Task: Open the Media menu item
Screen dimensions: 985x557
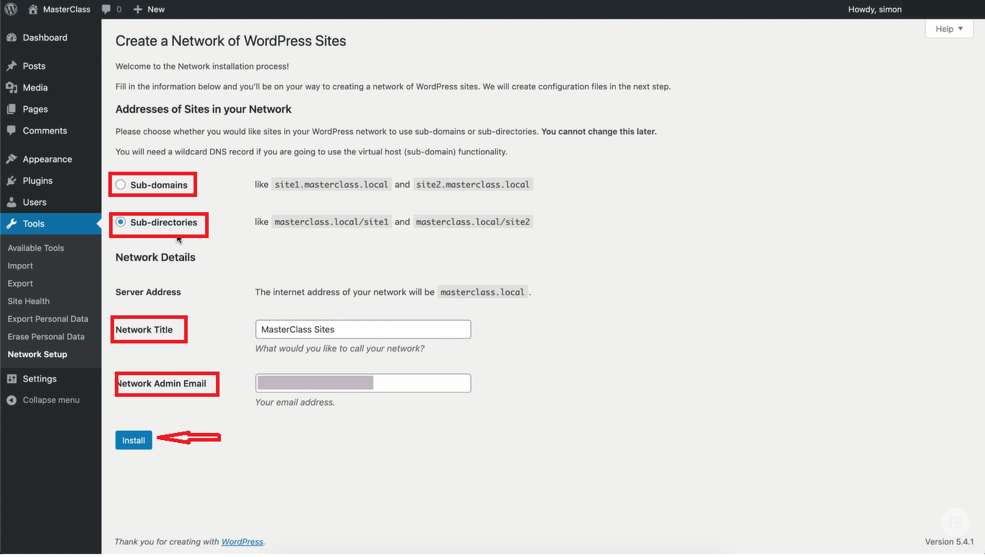Action: click(x=35, y=87)
